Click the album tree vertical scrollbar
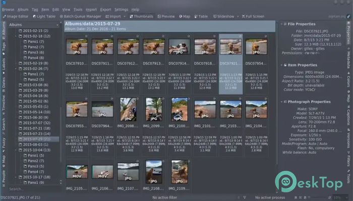 coord(61,135)
